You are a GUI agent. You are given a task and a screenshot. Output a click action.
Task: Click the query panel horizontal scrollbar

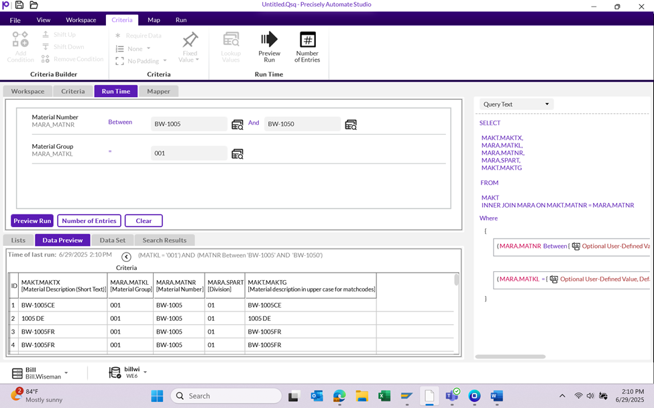[510, 356]
